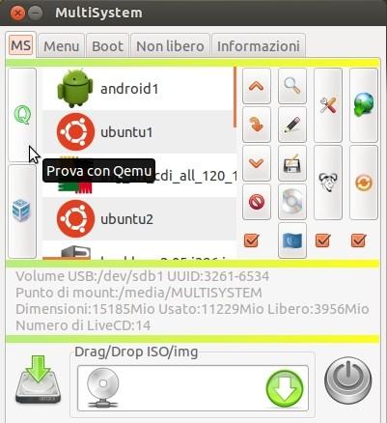Toggle the checkbox below the delete icon
The image size is (387, 423).
coord(252,240)
